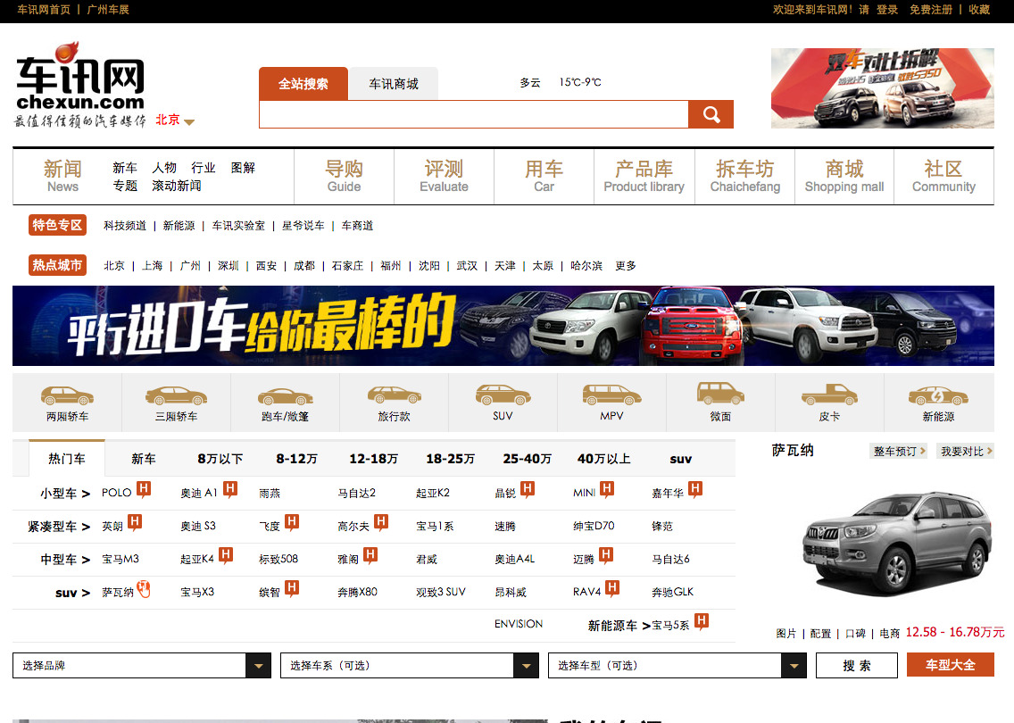
Task: Select the 40万以上 price tab
Action: [x=604, y=459]
